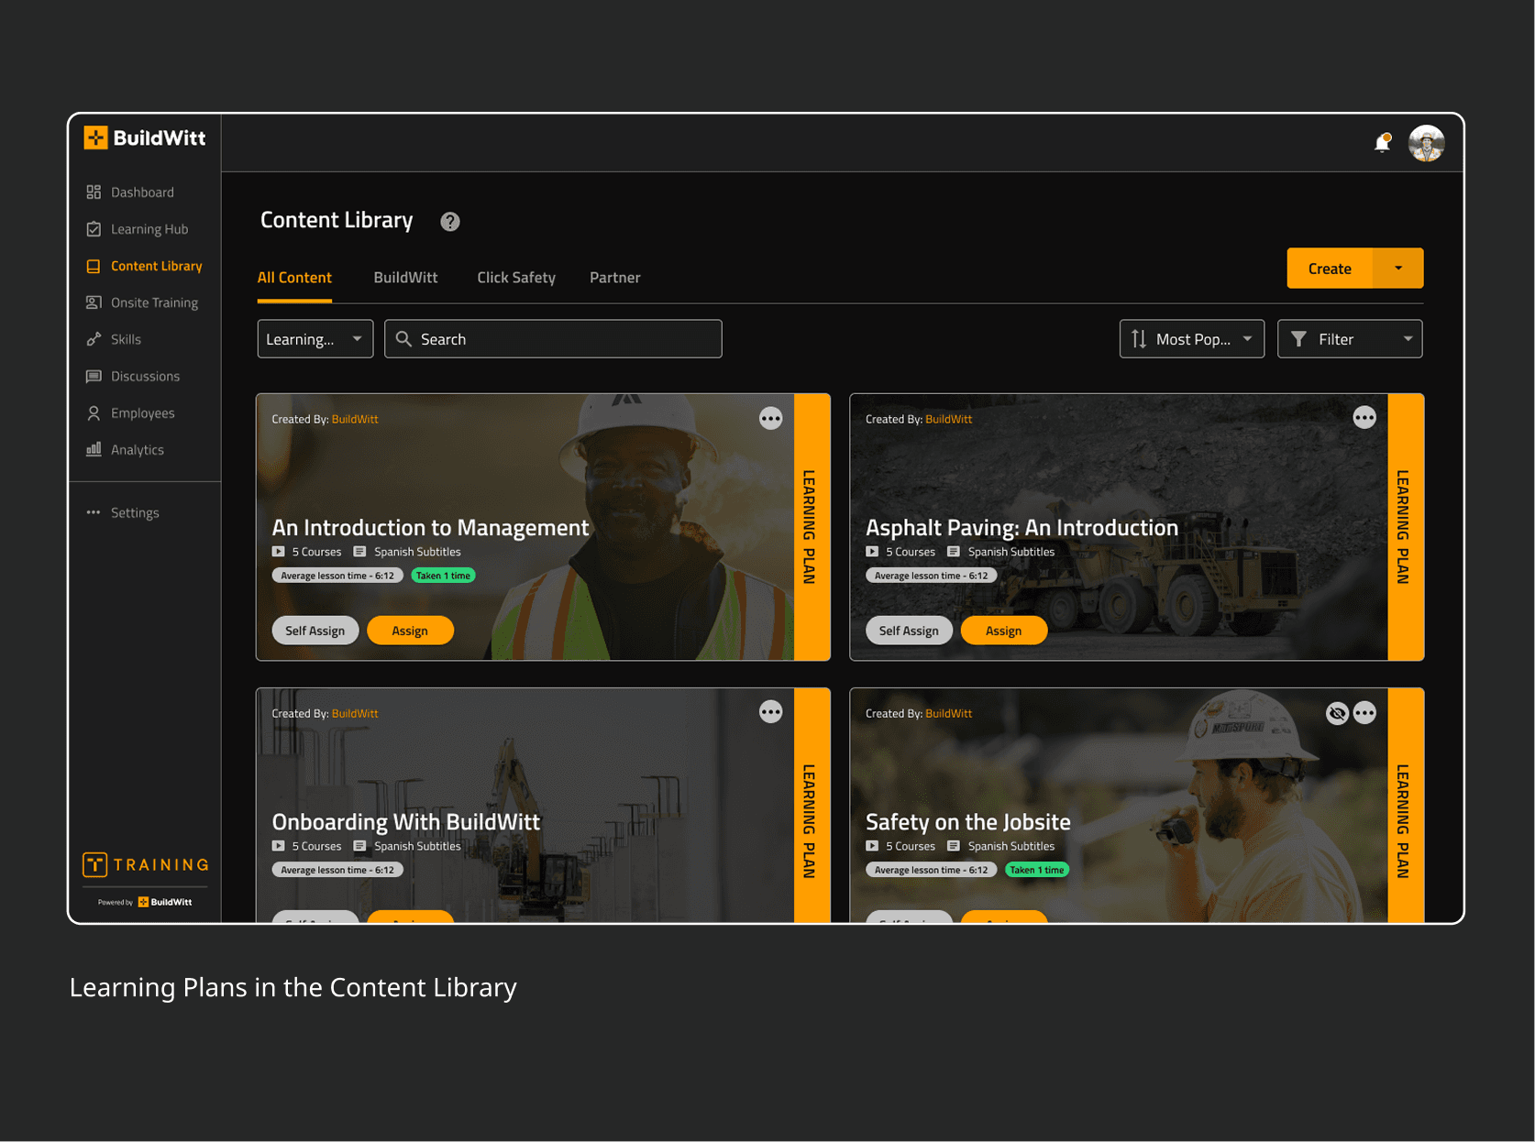
Task: Click courses play icon on Introduction to Management
Action: point(278,552)
